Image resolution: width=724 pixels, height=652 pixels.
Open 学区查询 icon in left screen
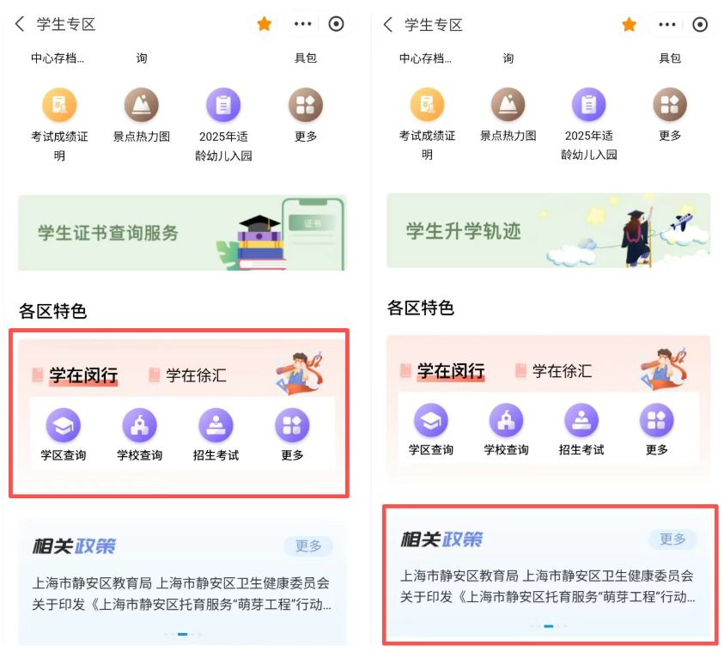[64, 425]
